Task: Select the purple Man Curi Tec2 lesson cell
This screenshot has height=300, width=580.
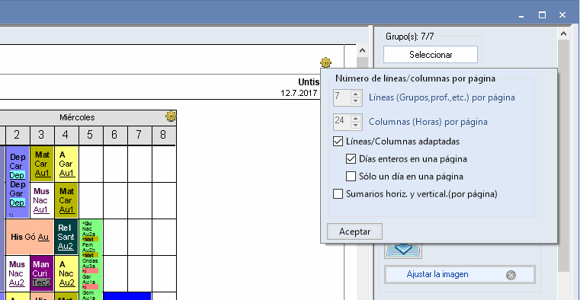Action: click(41, 273)
